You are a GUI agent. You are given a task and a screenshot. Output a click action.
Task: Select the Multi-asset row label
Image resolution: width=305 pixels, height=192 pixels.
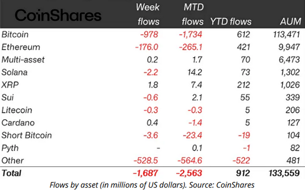(x=23, y=60)
